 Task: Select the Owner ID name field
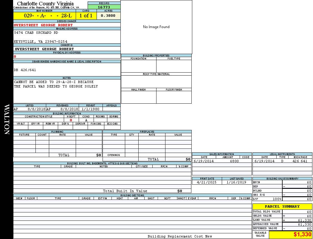pyautogui.click(x=44, y=49)
